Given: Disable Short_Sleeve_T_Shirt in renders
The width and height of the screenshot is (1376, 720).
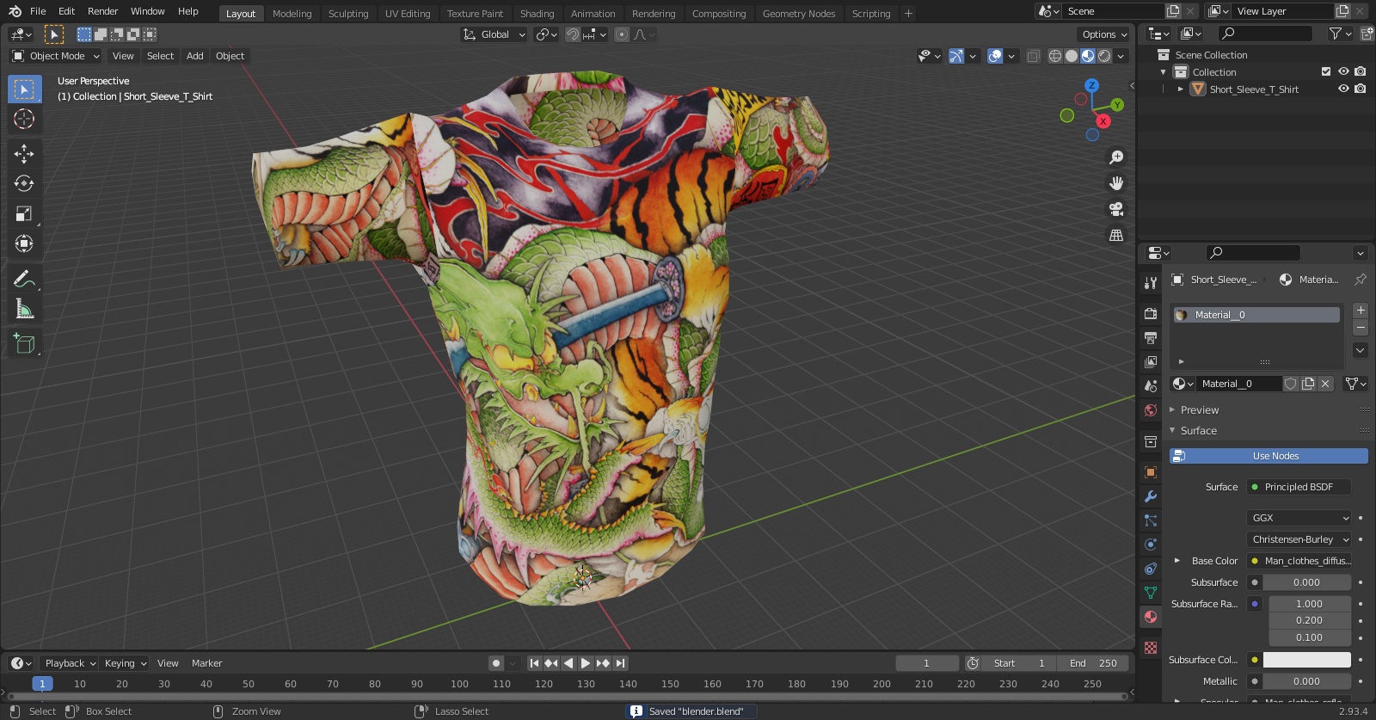Looking at the screenshot, I should tap(1360, 89).
